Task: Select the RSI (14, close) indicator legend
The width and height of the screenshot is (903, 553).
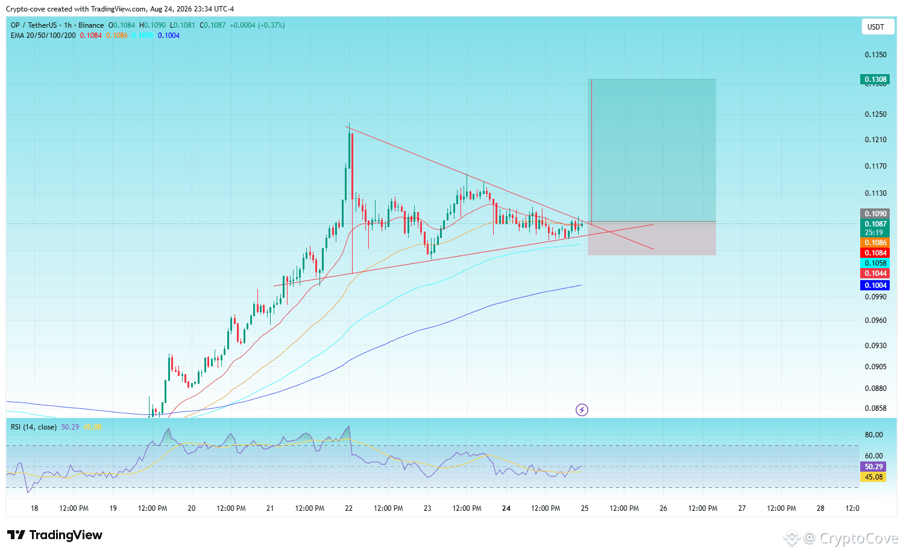Action: point(34,427)
